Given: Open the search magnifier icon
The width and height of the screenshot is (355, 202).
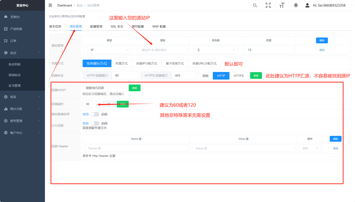Looking at the screenshot, I should (255, 5).
